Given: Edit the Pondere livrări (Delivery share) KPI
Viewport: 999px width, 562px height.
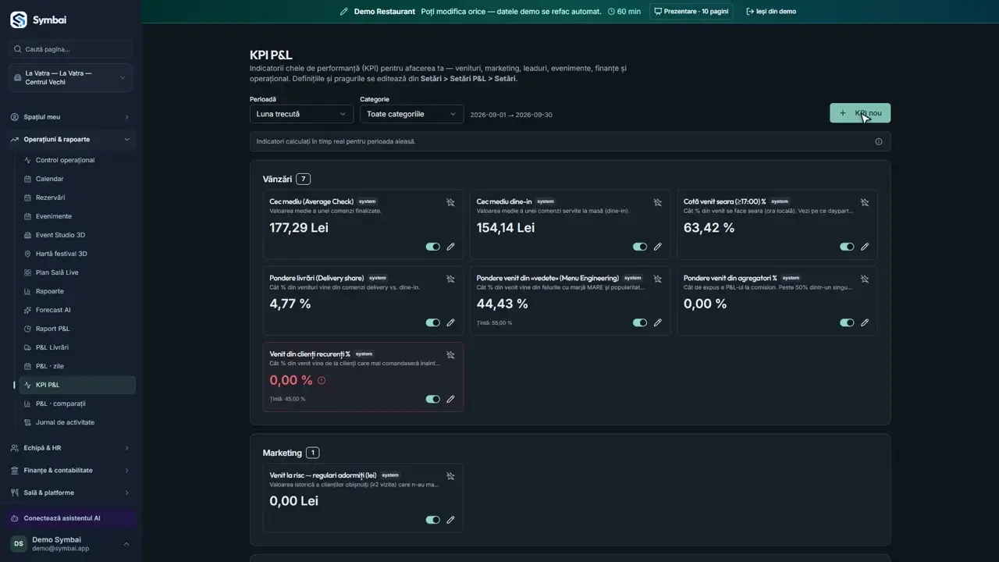Looking at the screenshot, I should tap(450, 322).
